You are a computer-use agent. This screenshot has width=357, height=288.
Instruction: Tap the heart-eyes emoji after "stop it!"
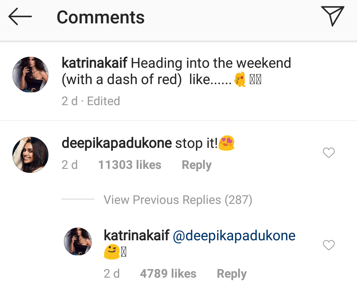(x=226, y=143)
